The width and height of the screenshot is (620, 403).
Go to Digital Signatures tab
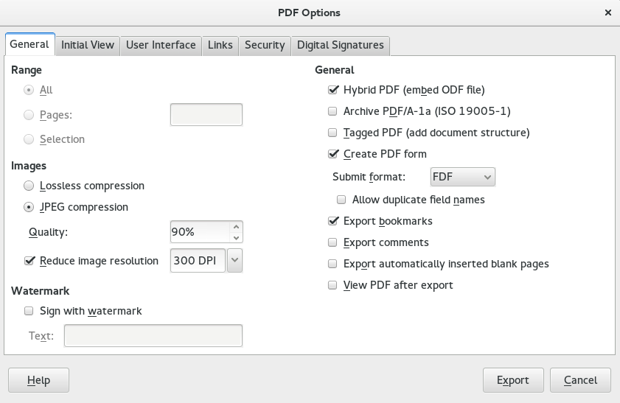pyautogui.click(x=340, y=45)
